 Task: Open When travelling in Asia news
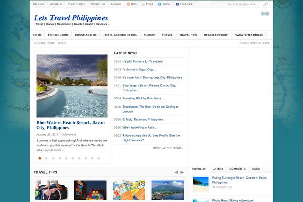[x=139, y=128]
